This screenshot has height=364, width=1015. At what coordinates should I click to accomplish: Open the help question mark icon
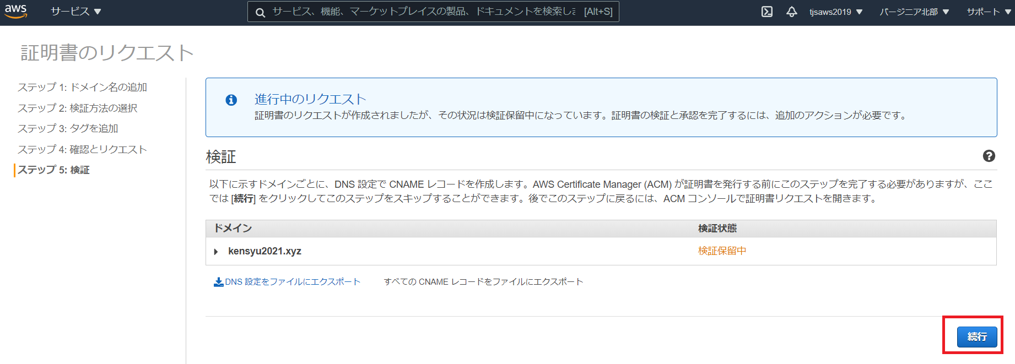pos(989,156)
